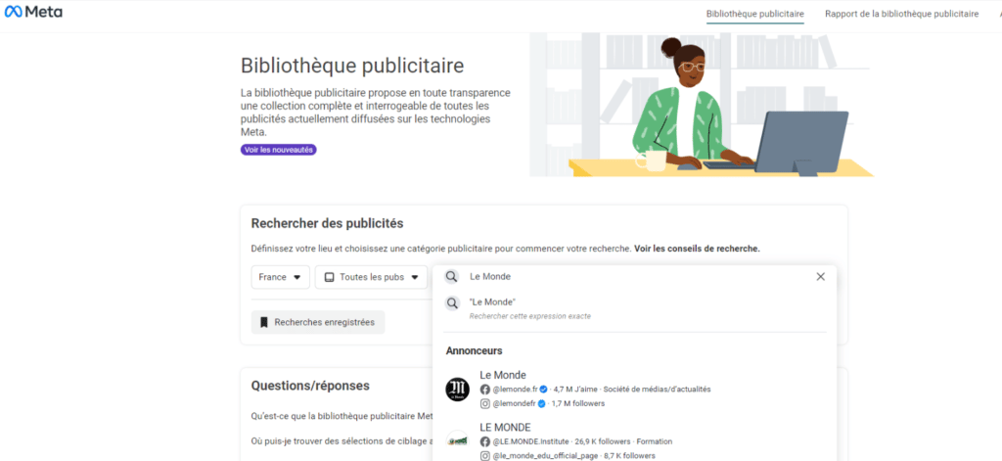The height and width of the screenshot is (461, 1002).
Task: Click the Annonceurs section heading
Action: pos(474,351)
